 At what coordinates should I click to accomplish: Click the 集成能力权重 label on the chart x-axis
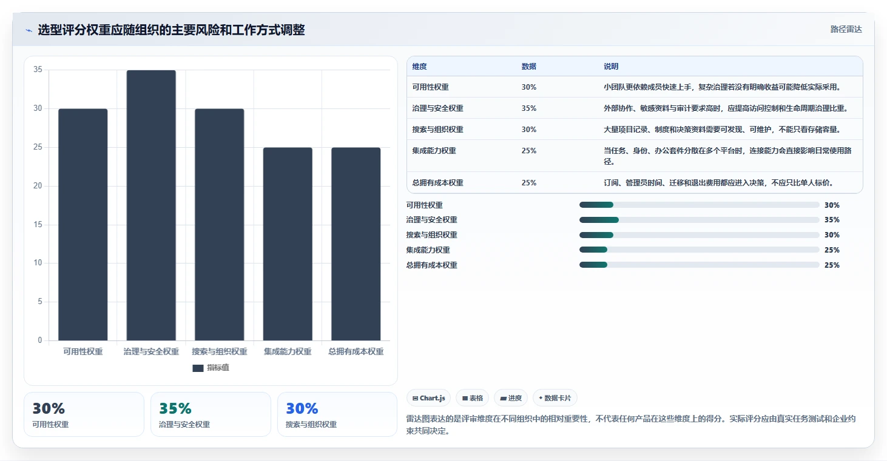288,351
